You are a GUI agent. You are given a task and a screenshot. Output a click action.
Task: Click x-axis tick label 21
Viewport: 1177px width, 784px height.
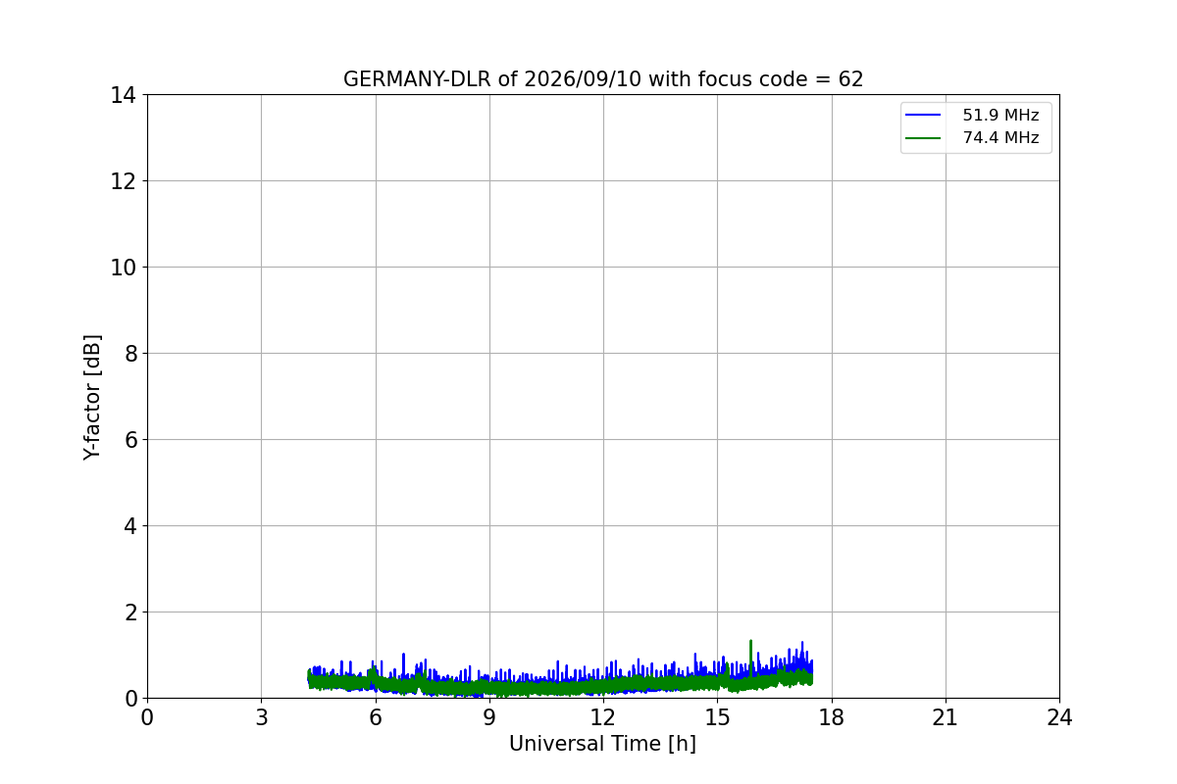pyautogui.click(x=946, y=717)
